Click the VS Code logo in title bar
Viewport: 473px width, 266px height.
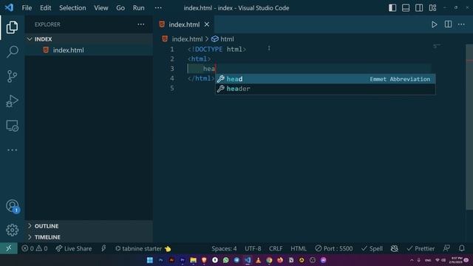coord(9,7)
